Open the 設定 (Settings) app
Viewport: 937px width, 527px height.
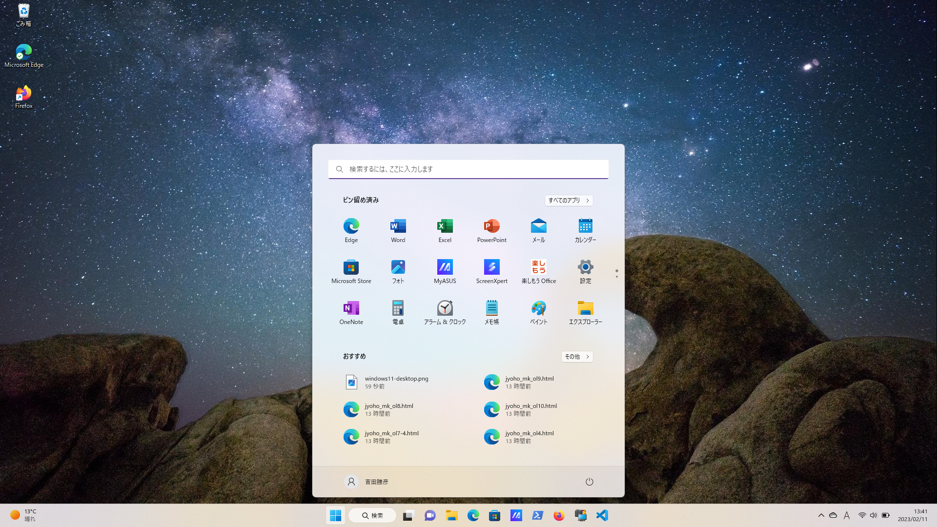pyautogui.click(x=585, y=271)
